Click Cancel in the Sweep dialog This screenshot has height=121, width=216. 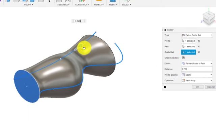211,87
